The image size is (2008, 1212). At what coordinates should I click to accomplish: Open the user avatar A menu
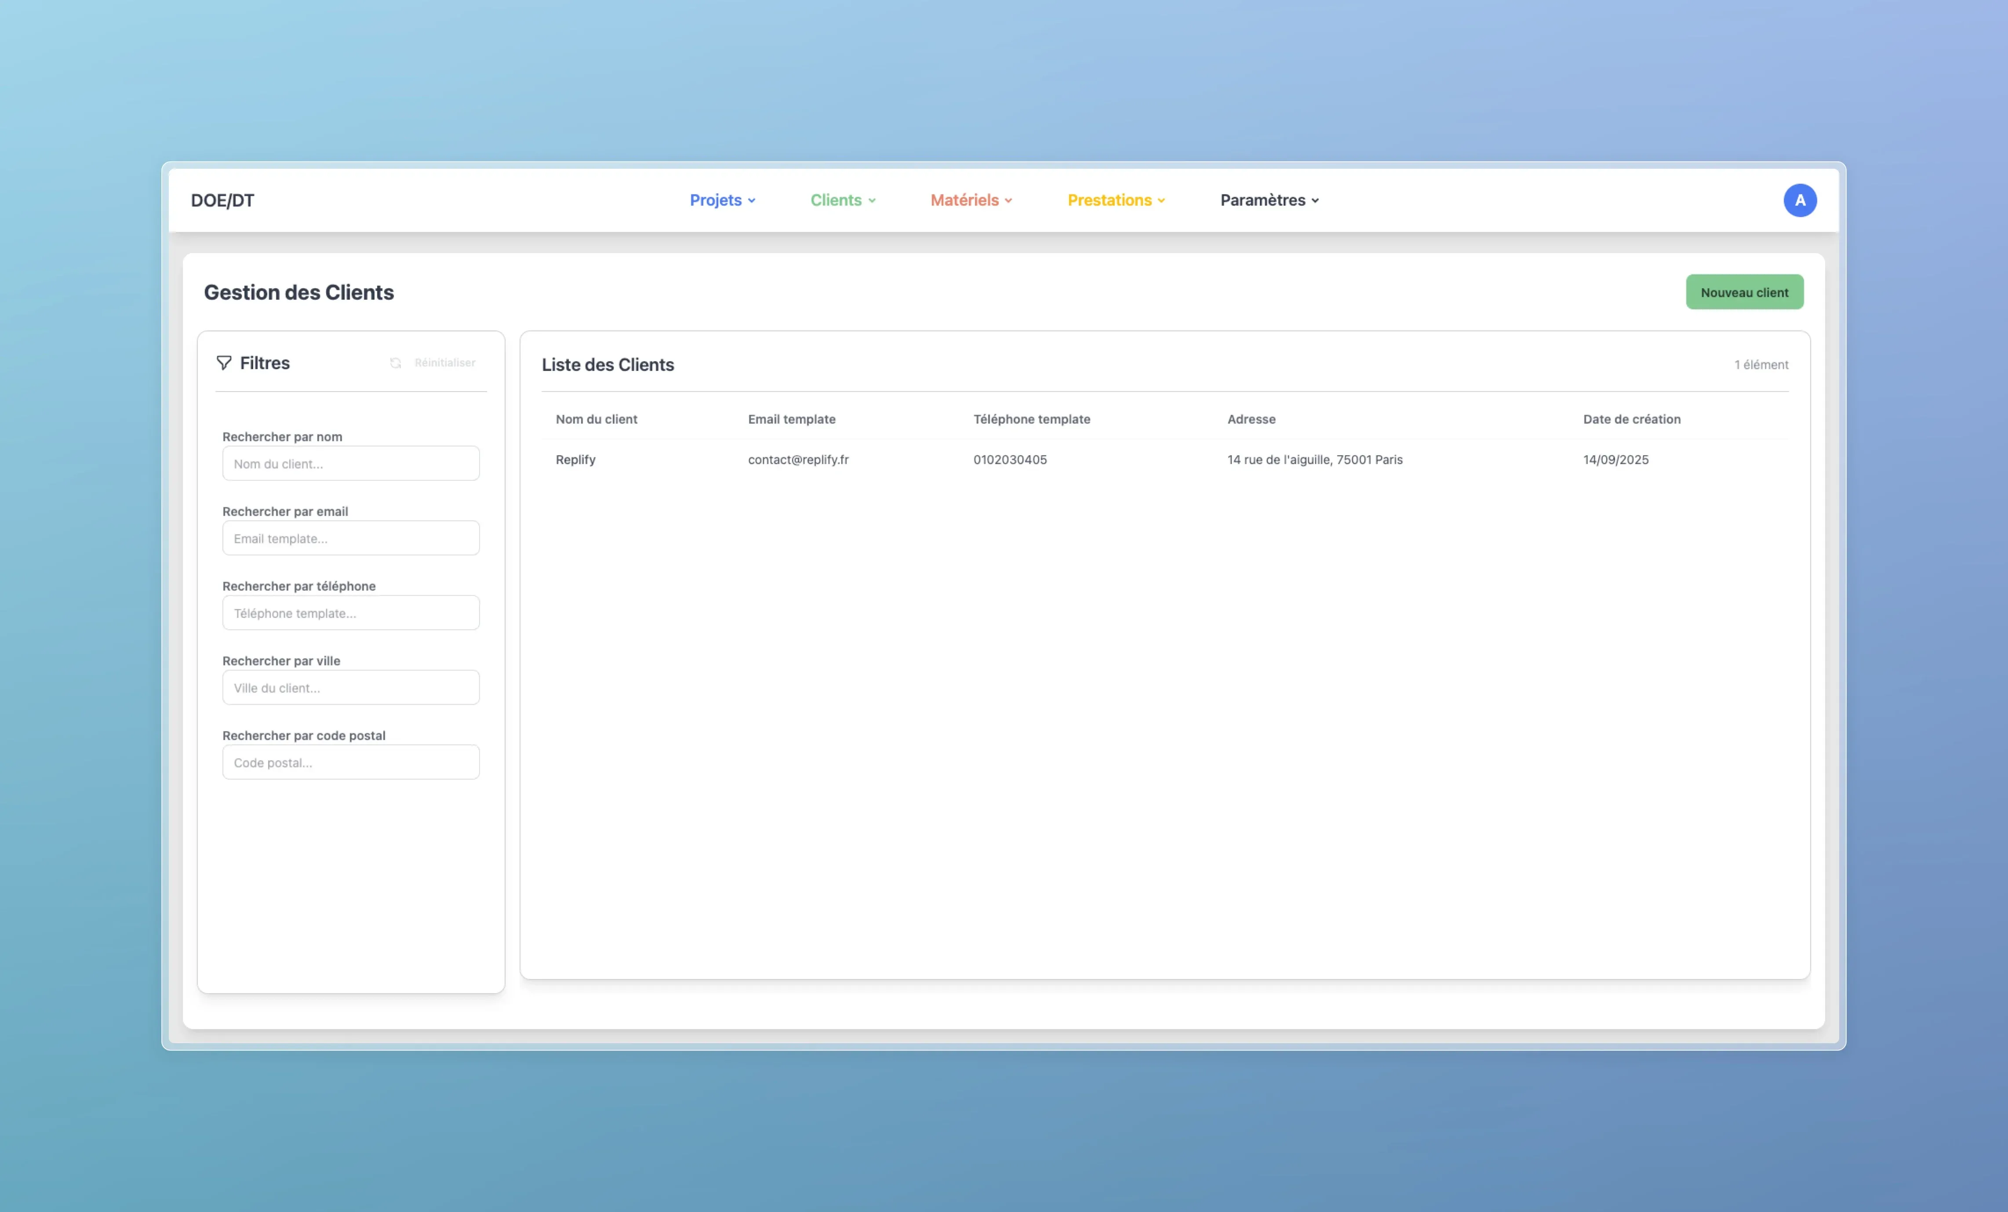[1799, 200]
